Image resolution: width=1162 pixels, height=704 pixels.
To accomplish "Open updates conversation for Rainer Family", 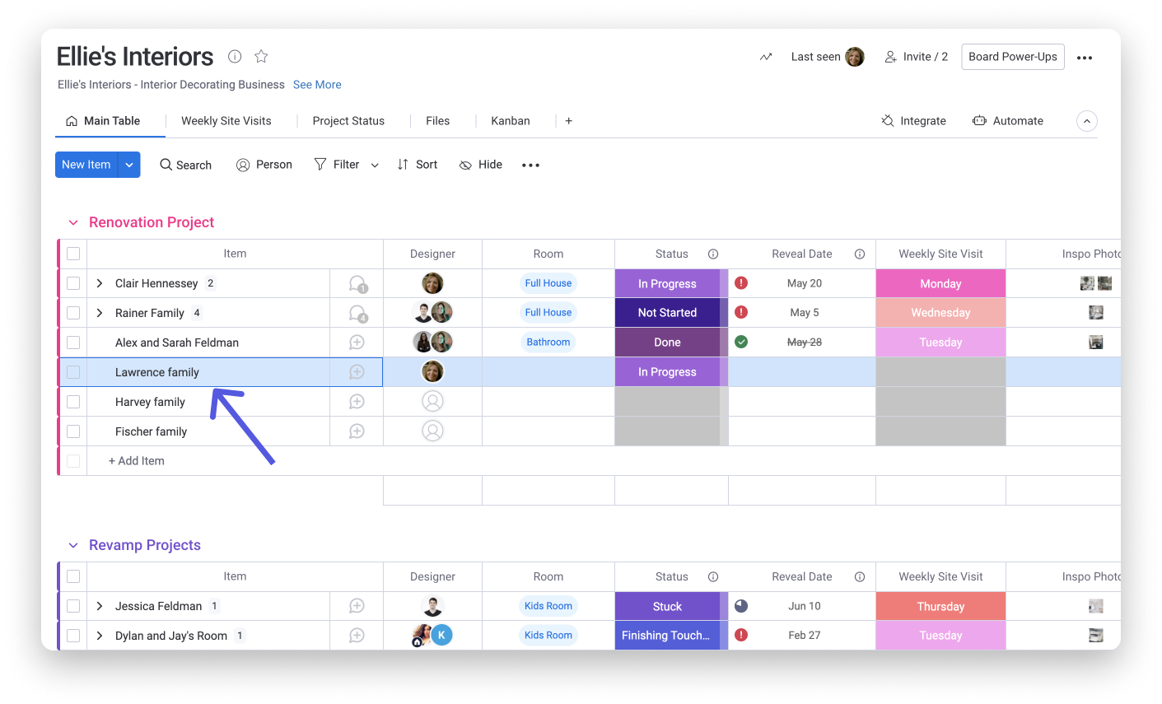I will click(357, 313).
